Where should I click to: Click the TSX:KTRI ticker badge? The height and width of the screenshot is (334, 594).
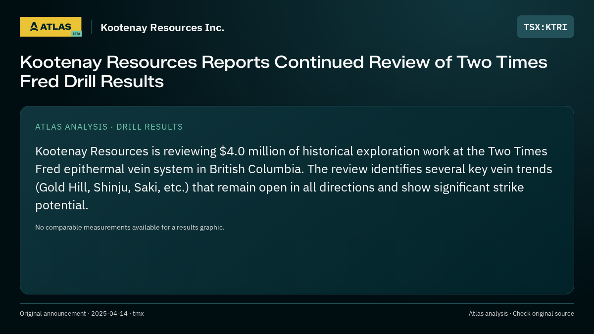pyautogui.click(x=545, y=27)
